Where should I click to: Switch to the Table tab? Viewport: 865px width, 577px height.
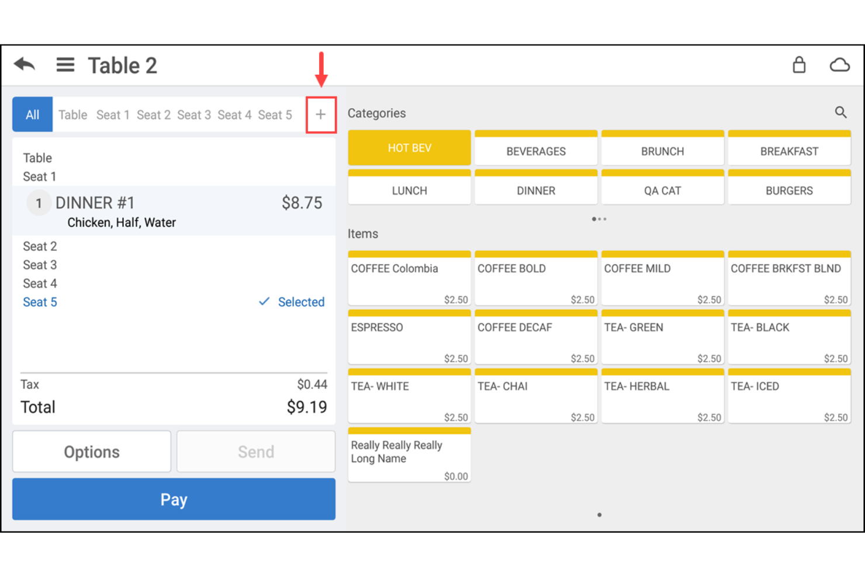(72, 115)
